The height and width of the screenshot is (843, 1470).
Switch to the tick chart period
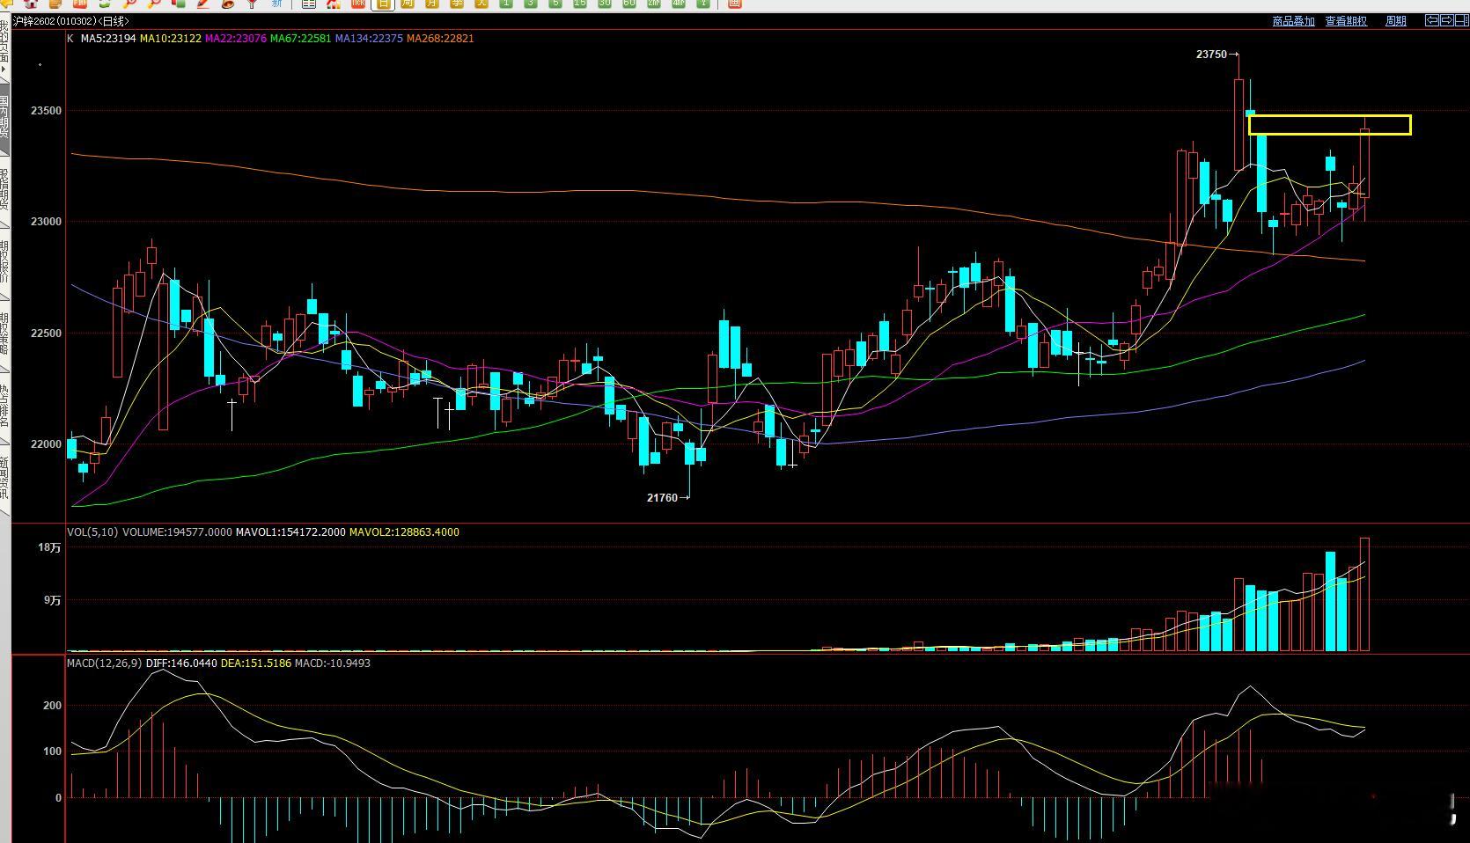click(x=358, y=4)
